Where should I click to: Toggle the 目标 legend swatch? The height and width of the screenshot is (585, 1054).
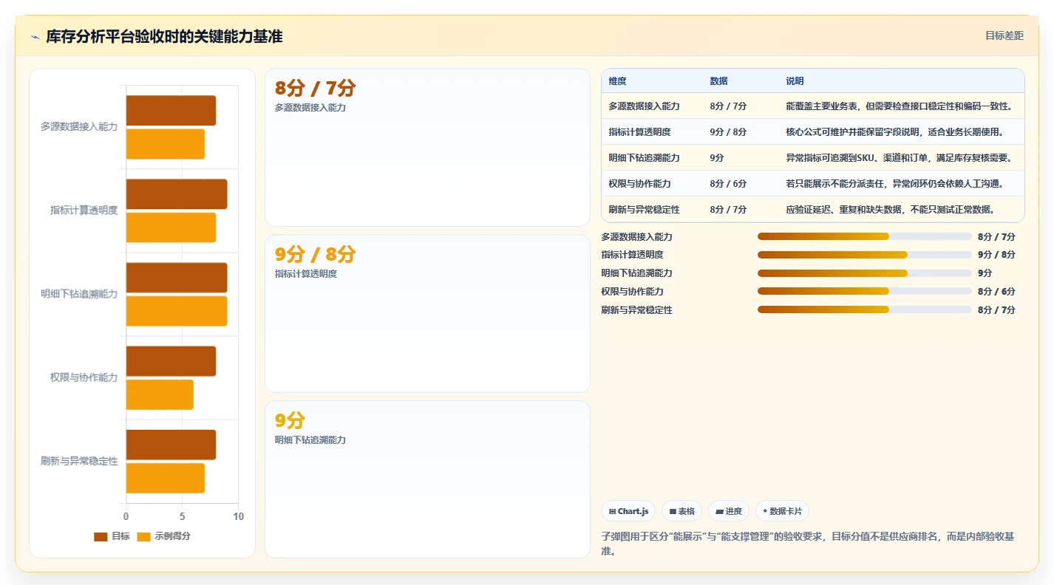(x=101, y=537)
